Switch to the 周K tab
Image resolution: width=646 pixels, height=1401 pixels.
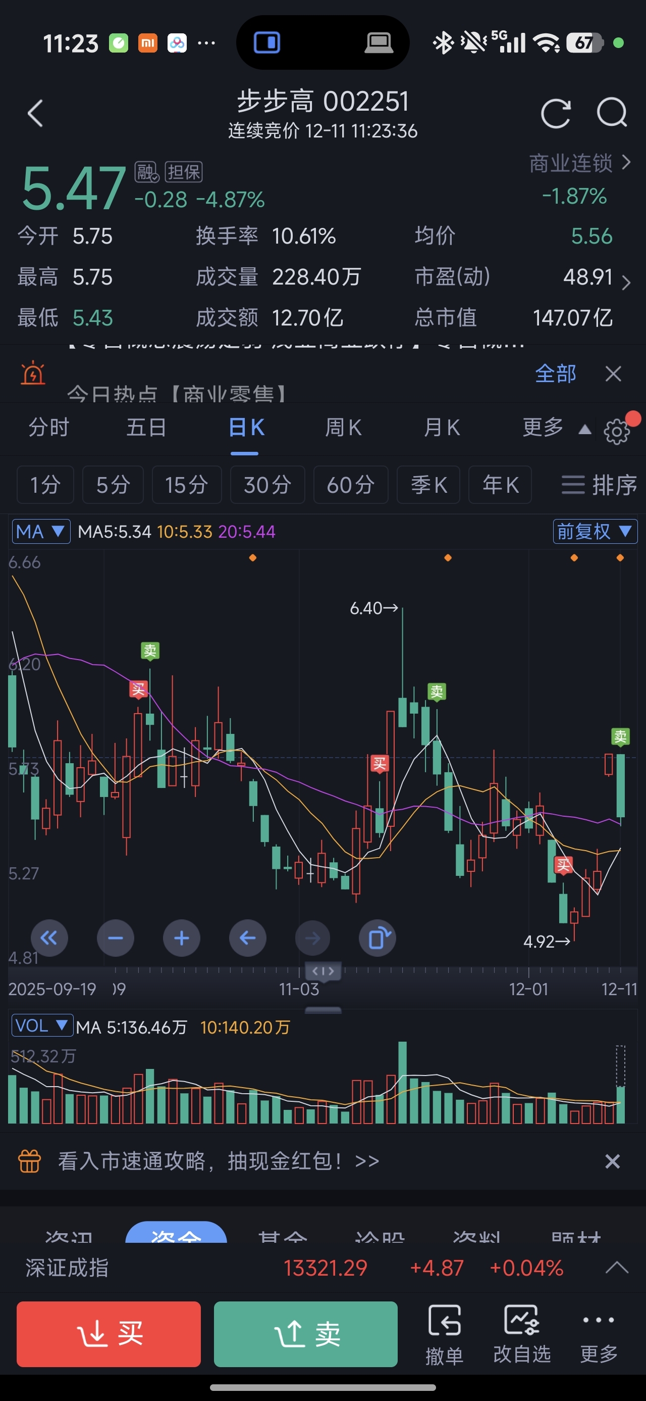tap(343, 428)
